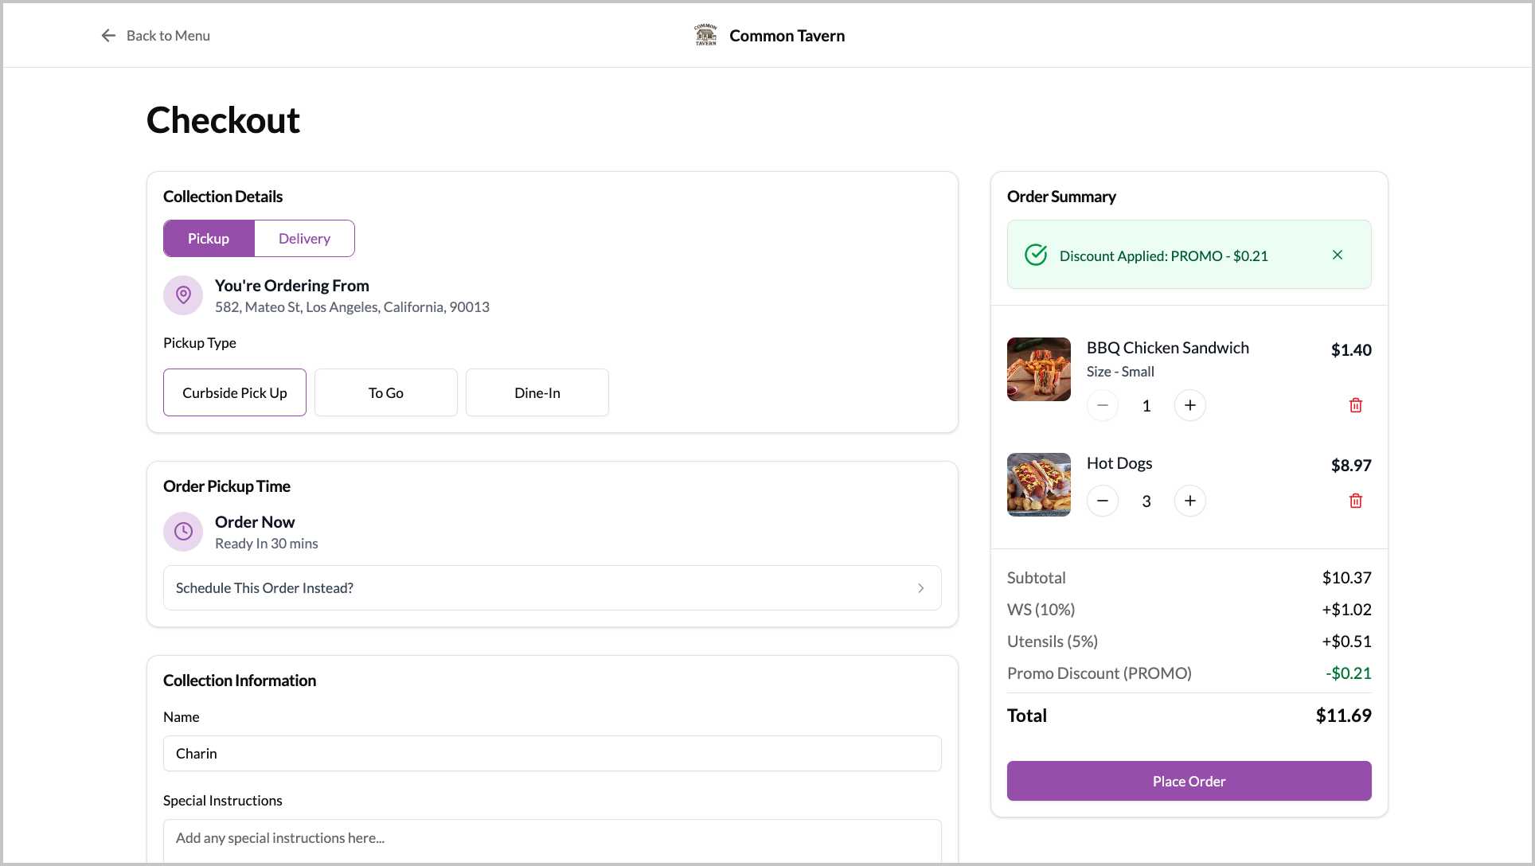Increase Hot Dogs quantity with plus
This screenshot has height=866, width=1535.
(x=1189, y=501)
